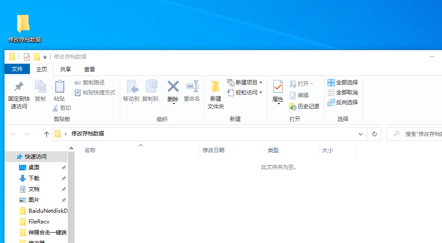Viewport: 442px width, 243px height.
Task: Click the 复制 copy icon in ribbon
Action: click(40, 86)
